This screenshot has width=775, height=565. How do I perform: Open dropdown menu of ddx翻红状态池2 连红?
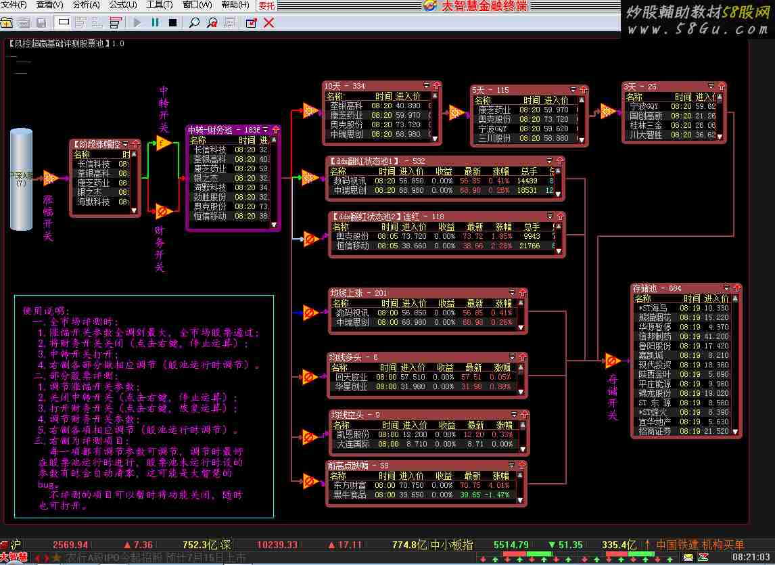click(550, 217)
